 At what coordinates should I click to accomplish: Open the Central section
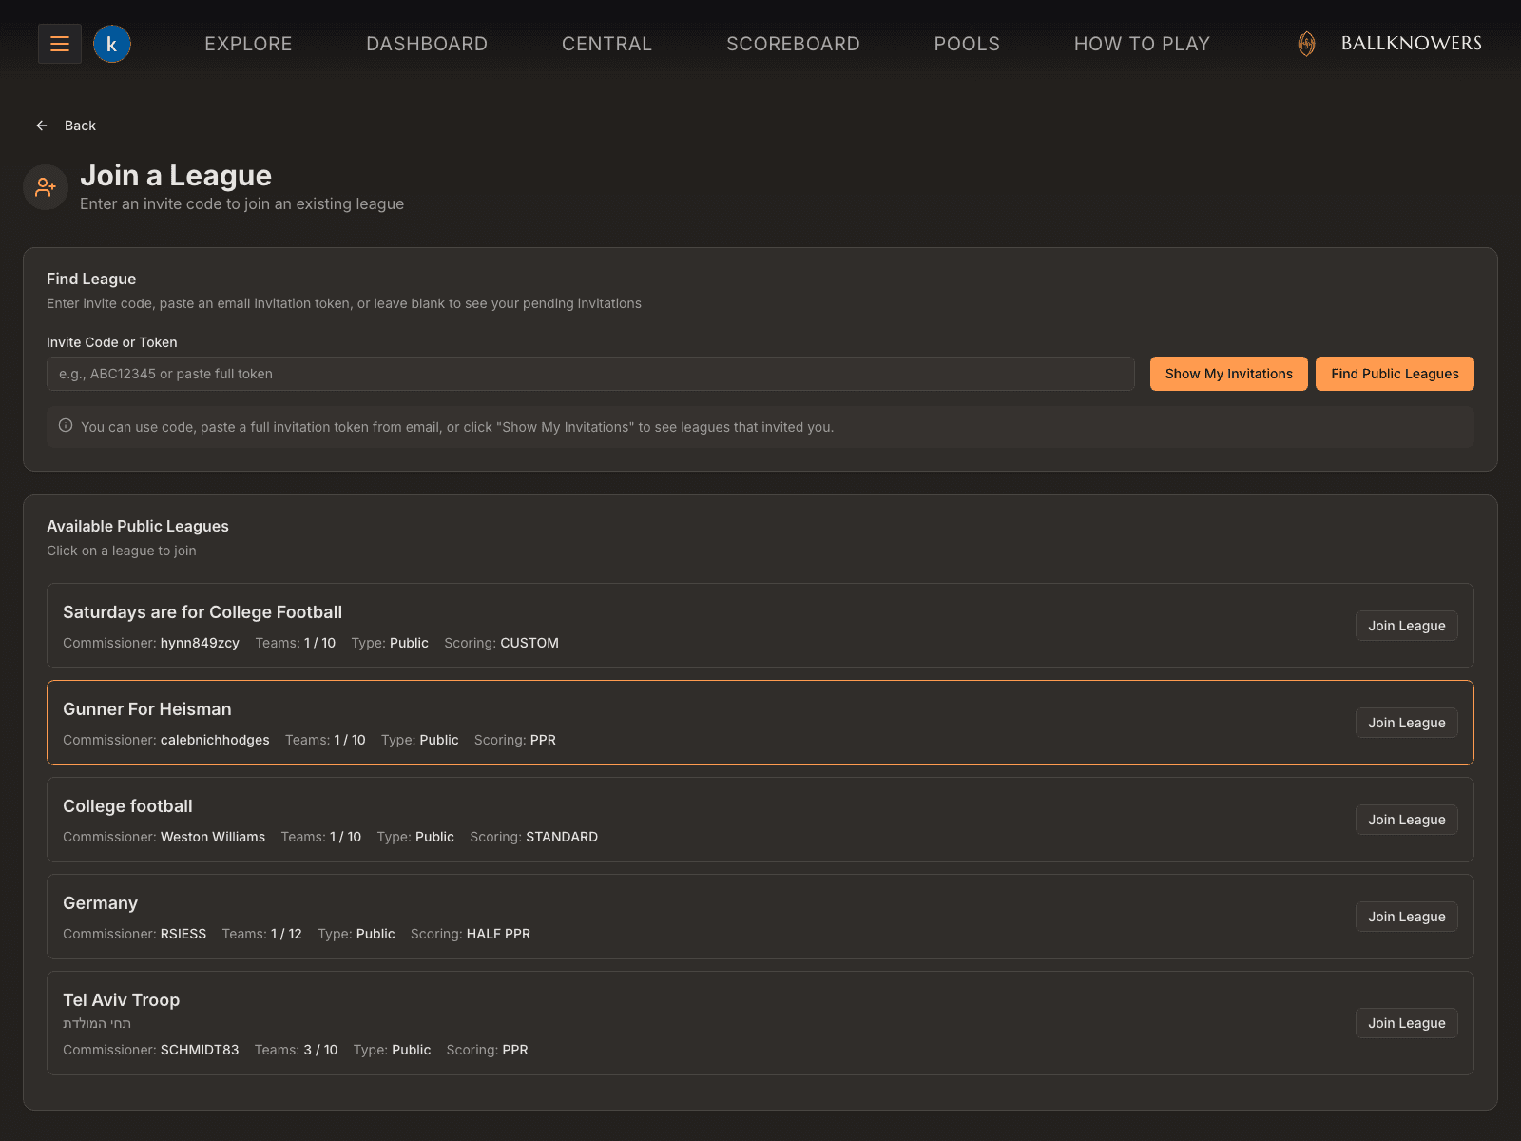(606, 44)
